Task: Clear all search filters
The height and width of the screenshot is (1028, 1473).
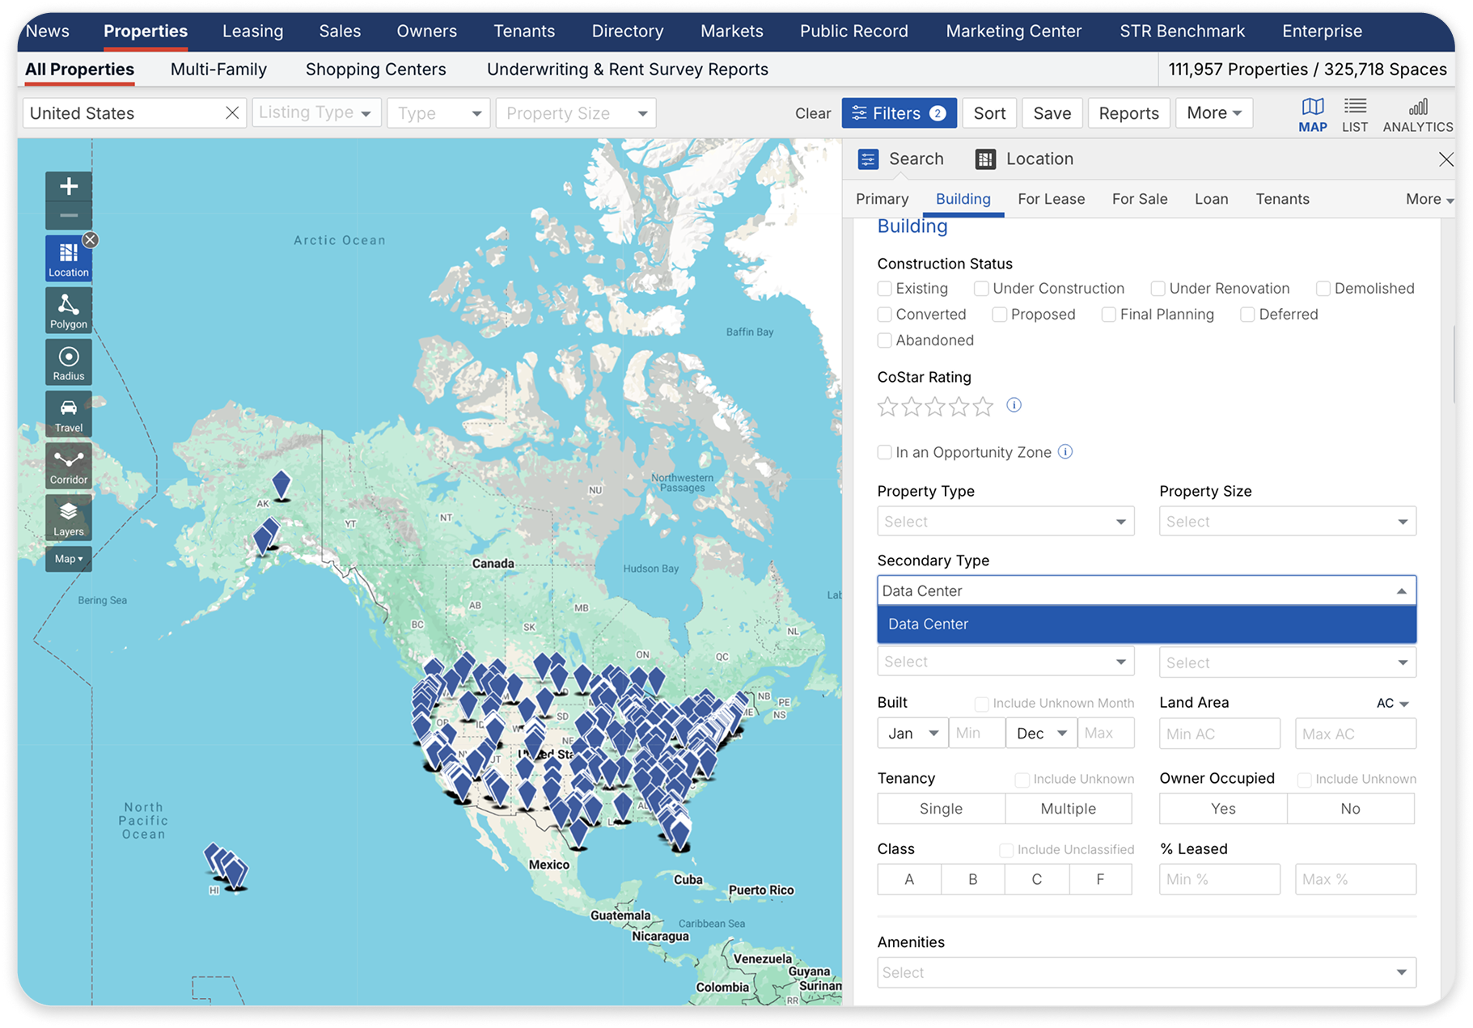Action: pyautogui.click(x=811, y=113)
